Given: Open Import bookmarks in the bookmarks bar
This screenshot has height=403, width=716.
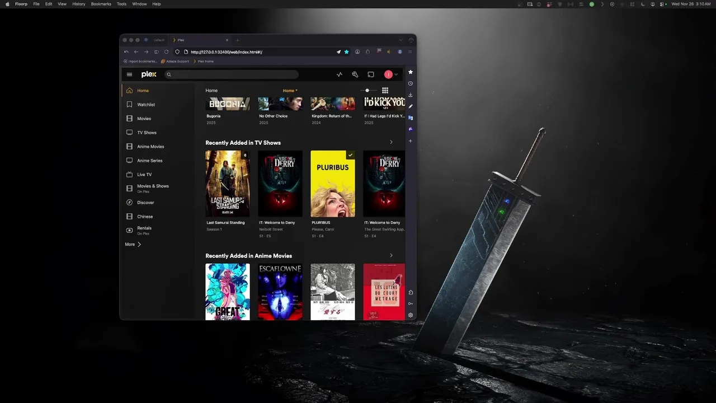Looking at the screenshot, I should tap(140, 62).
